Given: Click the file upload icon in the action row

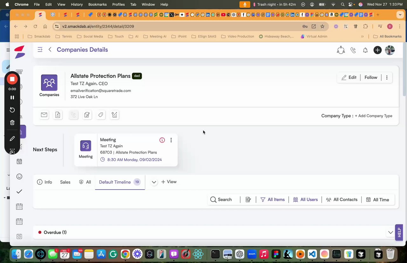Looking at the screenshot, I should coord(58,115).
